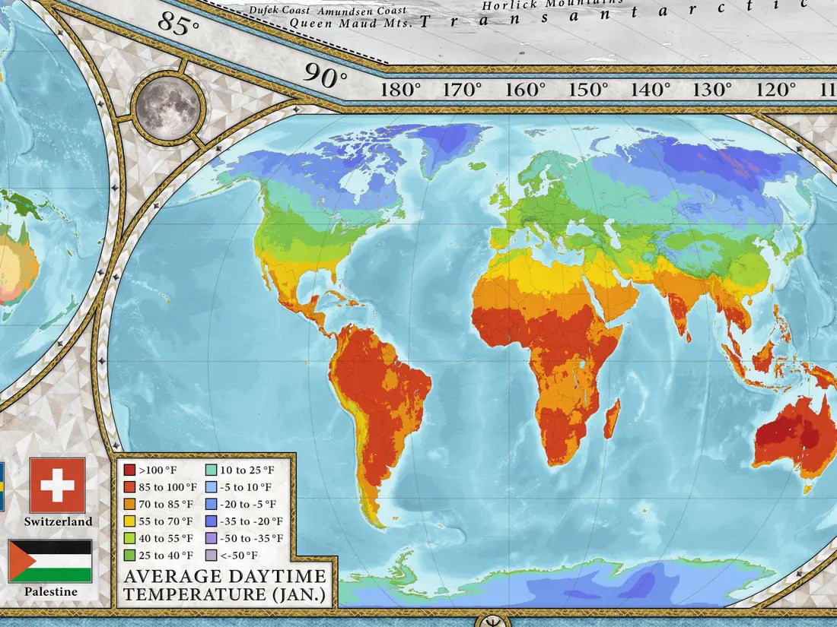The height and width of the screenshot is (627, 837).
Task: Click the "70 to 85 °F" legend label
Action: (166, 505)
